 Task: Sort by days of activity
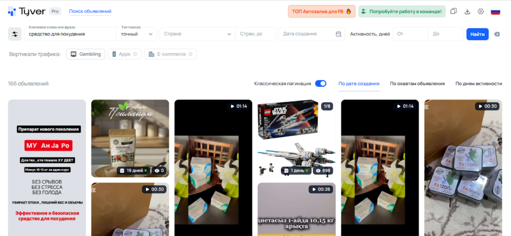pyautogui.click(x=479, y=84)
